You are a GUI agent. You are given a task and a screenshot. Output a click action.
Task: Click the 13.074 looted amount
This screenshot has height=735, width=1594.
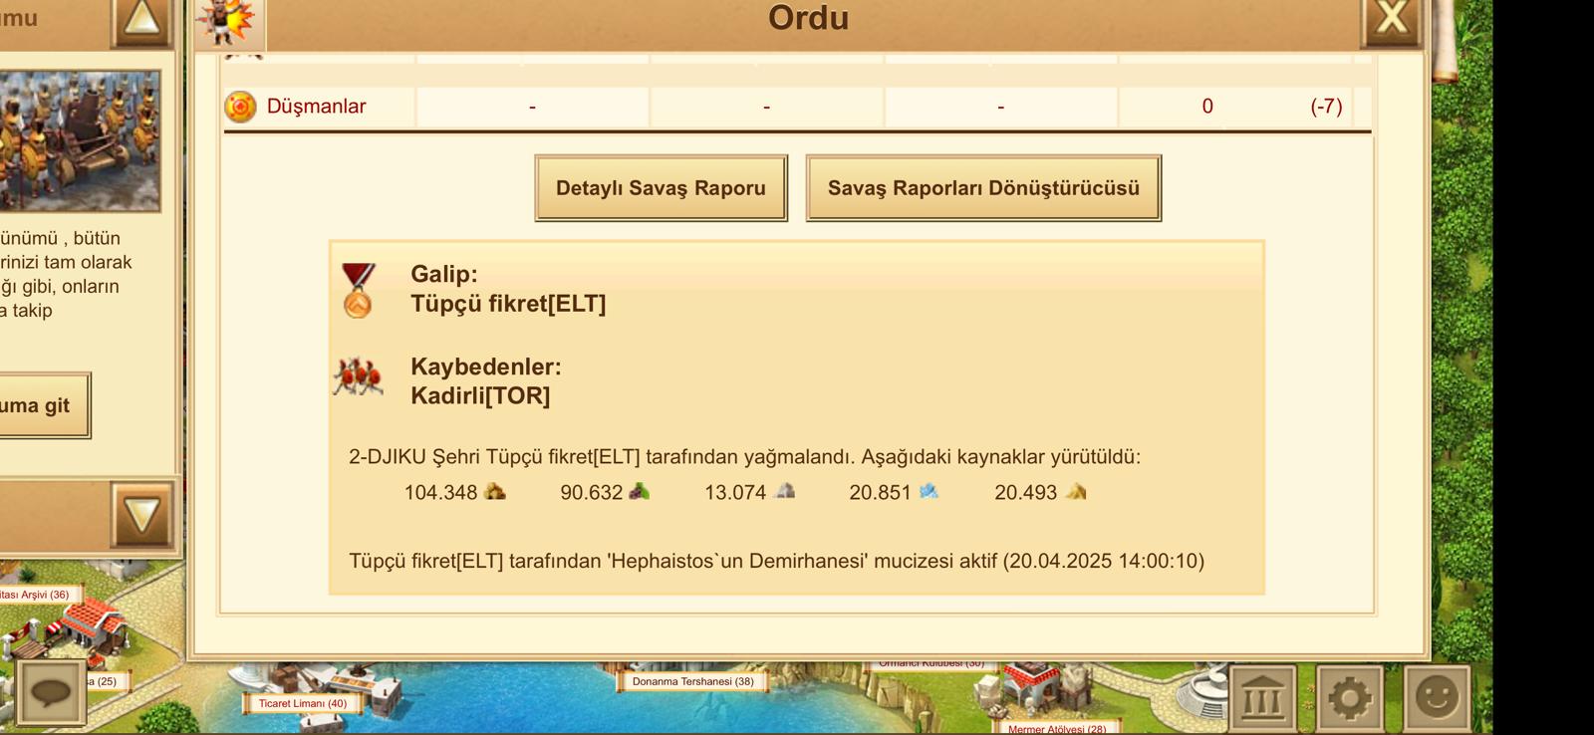point(735,492)
